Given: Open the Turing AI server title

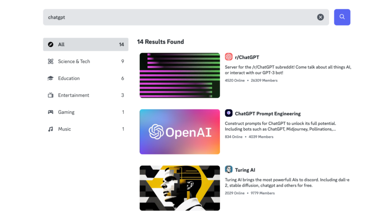Looking at the screenshot, I should coord(245,170).
